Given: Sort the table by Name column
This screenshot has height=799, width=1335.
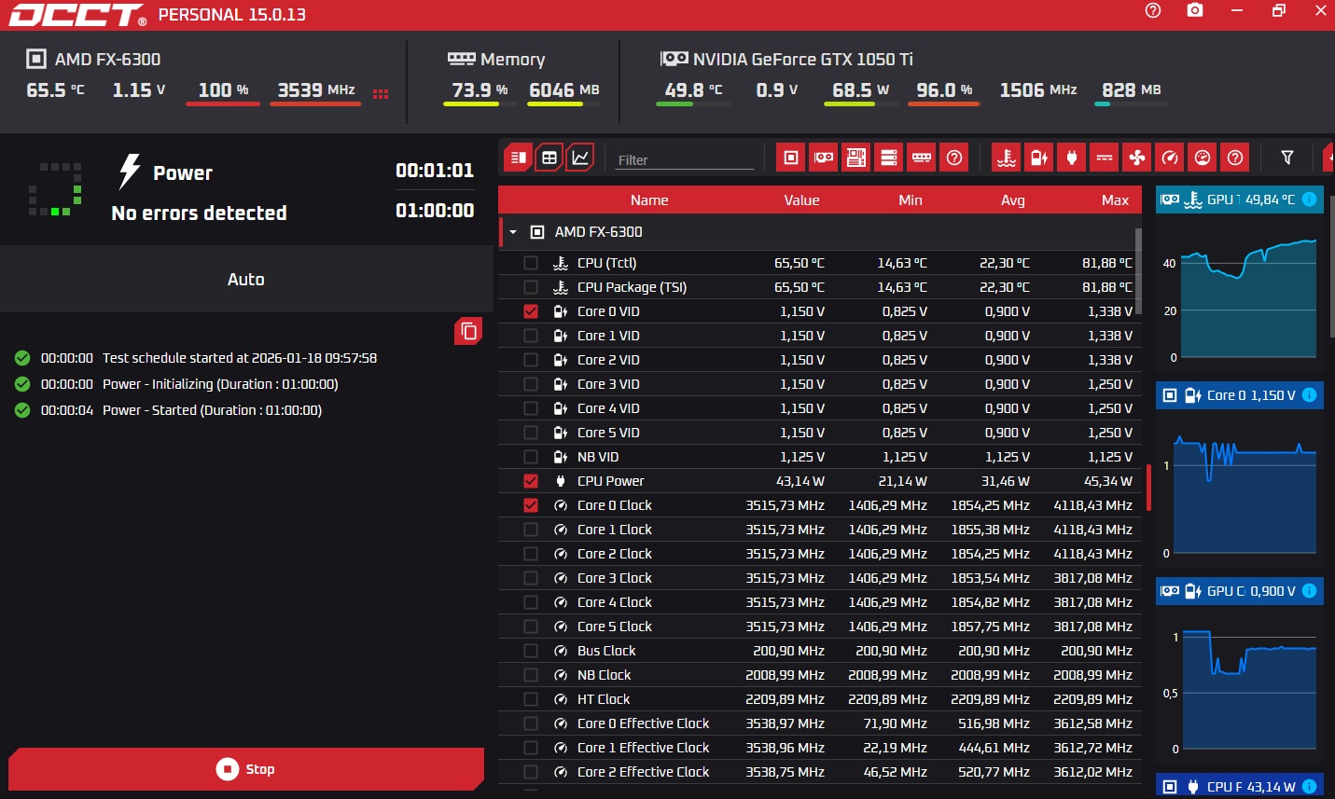Looking at the screenshot, I should pyautogui.click(x=649, y=200).
